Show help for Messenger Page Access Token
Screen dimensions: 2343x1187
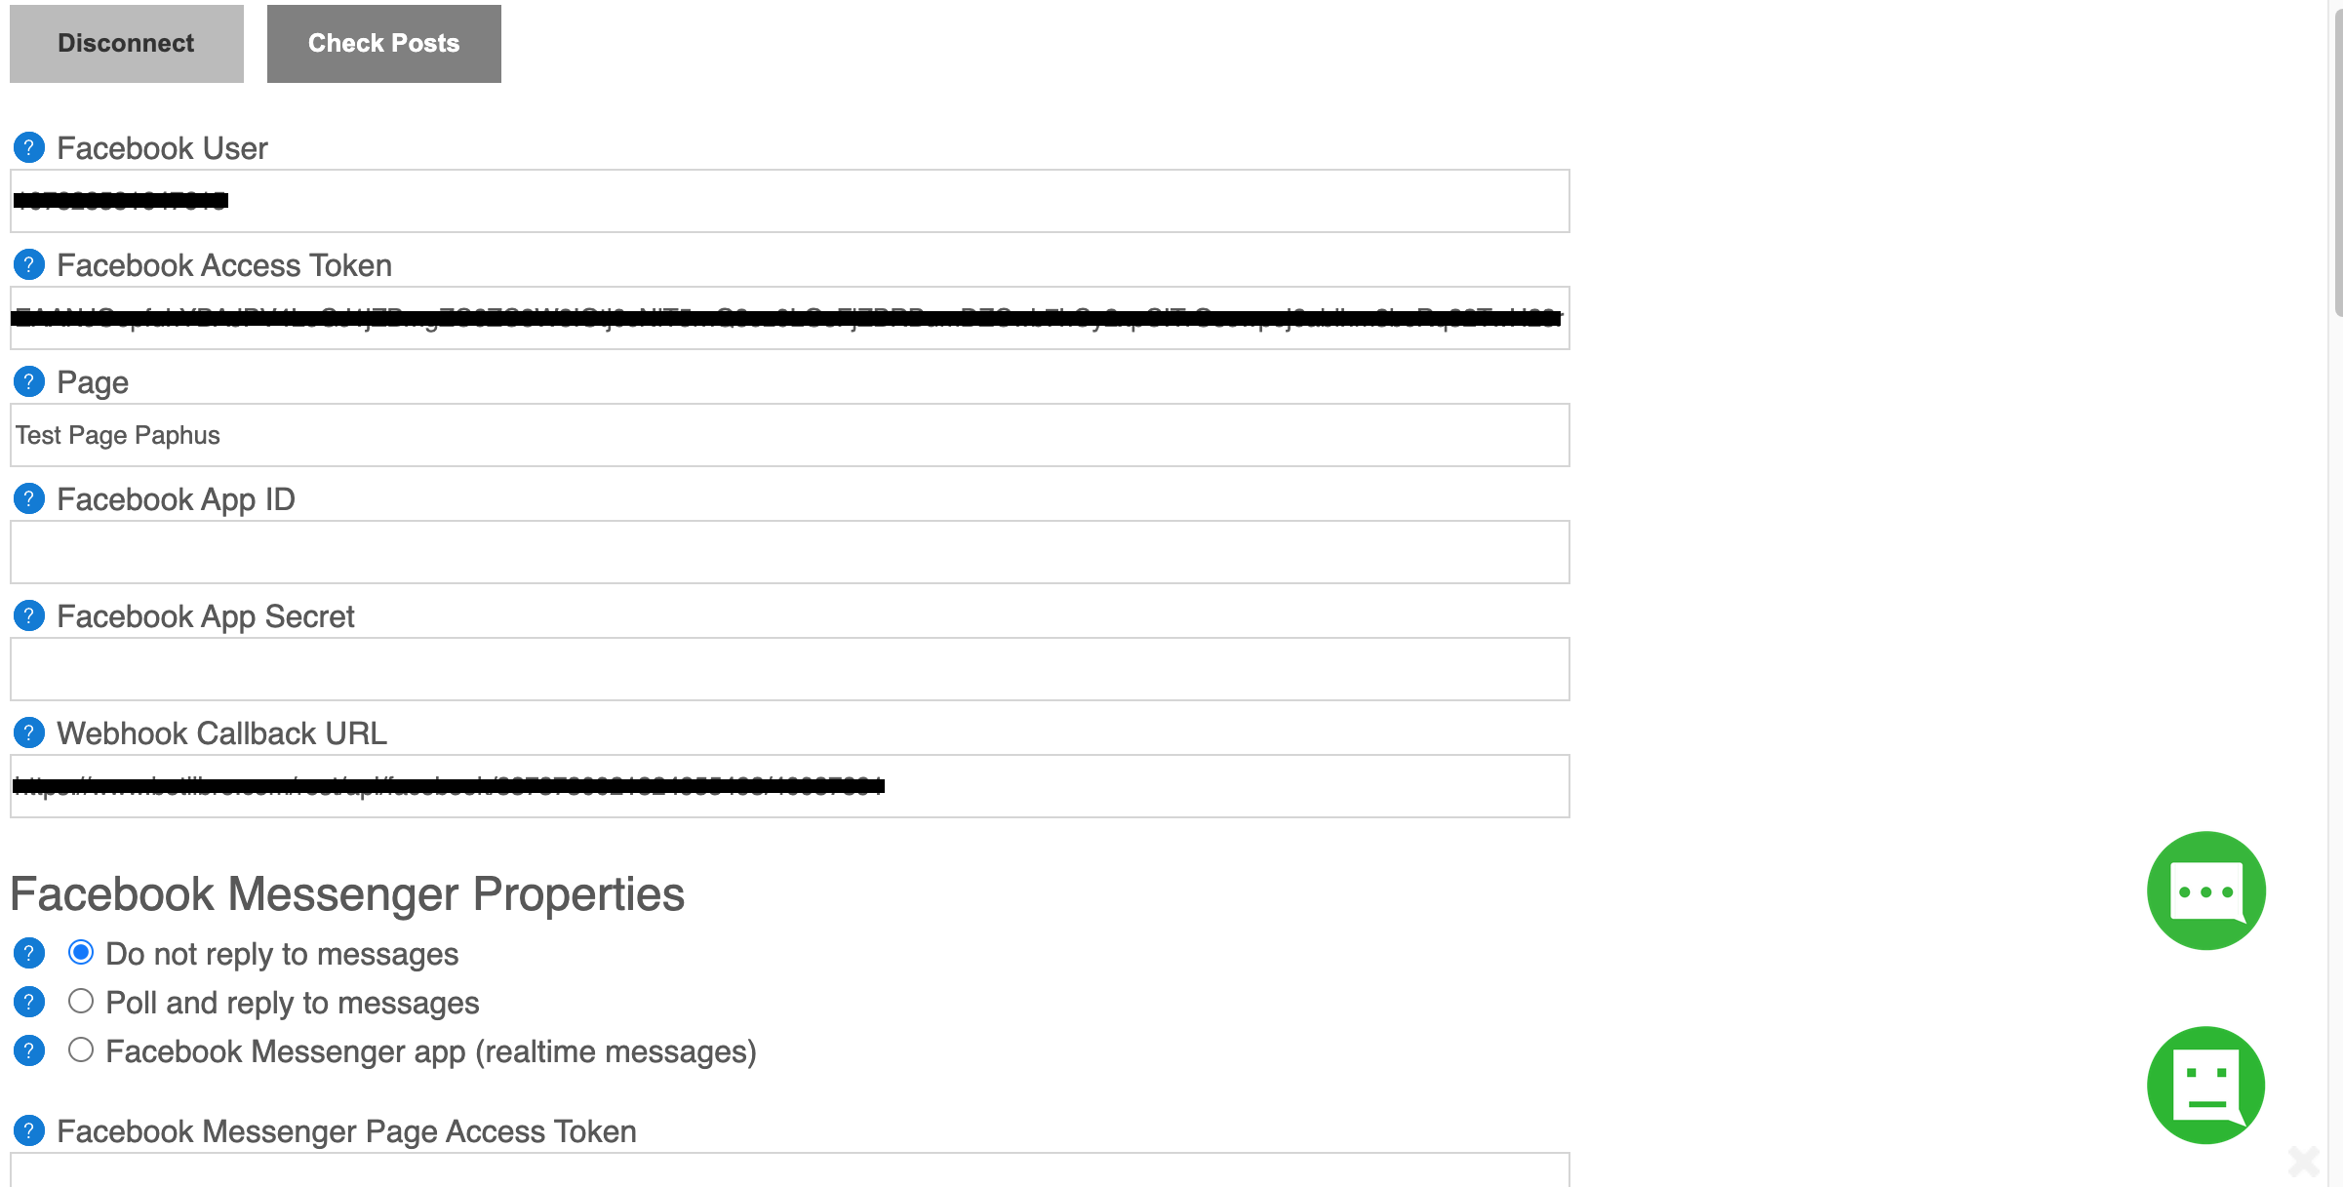29,1130
